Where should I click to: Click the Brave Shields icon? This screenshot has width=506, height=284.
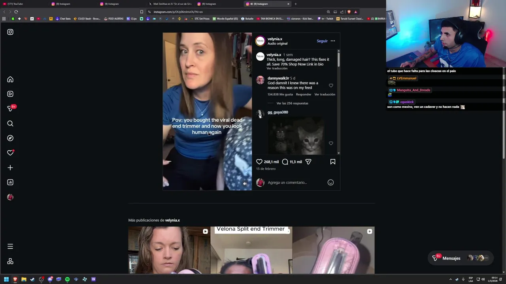(349, 12)
